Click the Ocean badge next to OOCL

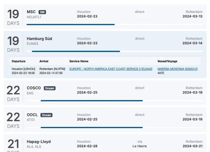(46, 115)
